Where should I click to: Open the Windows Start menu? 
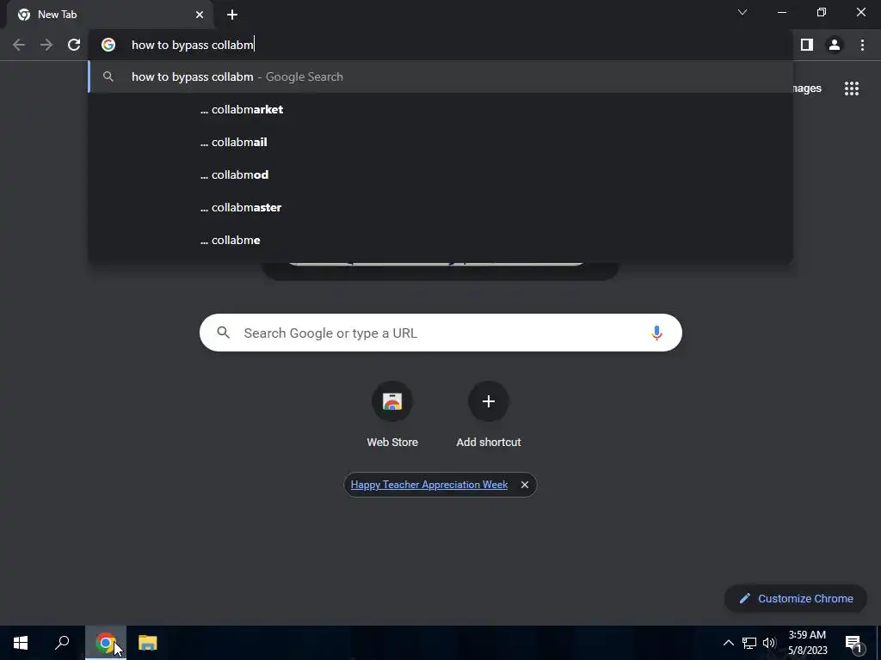point(21,643)
